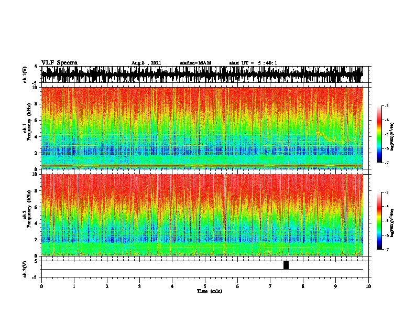
Task: Click the ch.2 color bar log(PSD) unit label
Action: [392, 223]
